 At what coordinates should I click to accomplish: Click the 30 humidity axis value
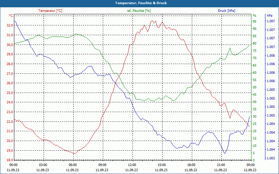(255, 117)
